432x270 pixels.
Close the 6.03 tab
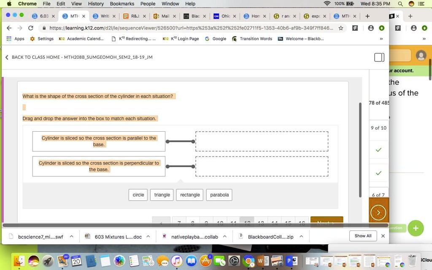[x=53, y=16]
